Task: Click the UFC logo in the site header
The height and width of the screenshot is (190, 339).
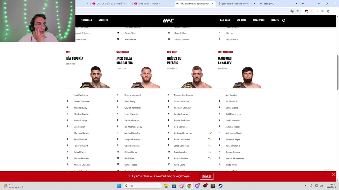Action: pos(168,21)
